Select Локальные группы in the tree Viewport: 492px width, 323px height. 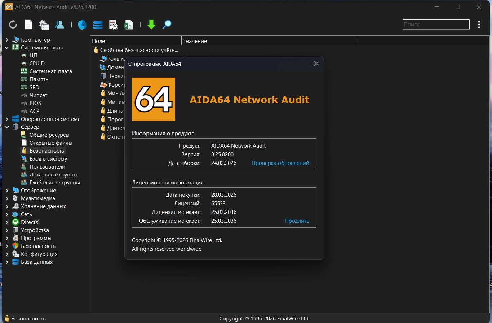tap(54, 175)
